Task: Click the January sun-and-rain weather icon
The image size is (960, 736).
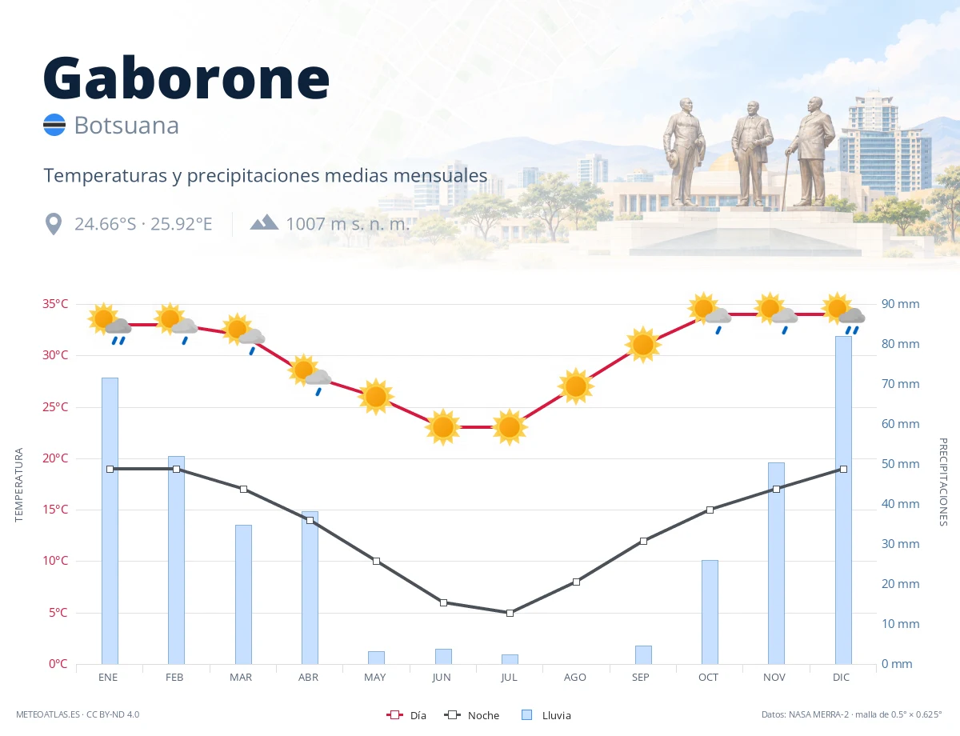Action: [x=110, y=324]
